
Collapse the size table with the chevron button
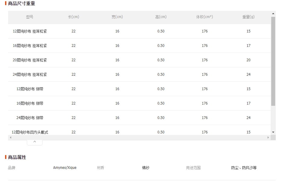tap(35, 142)
